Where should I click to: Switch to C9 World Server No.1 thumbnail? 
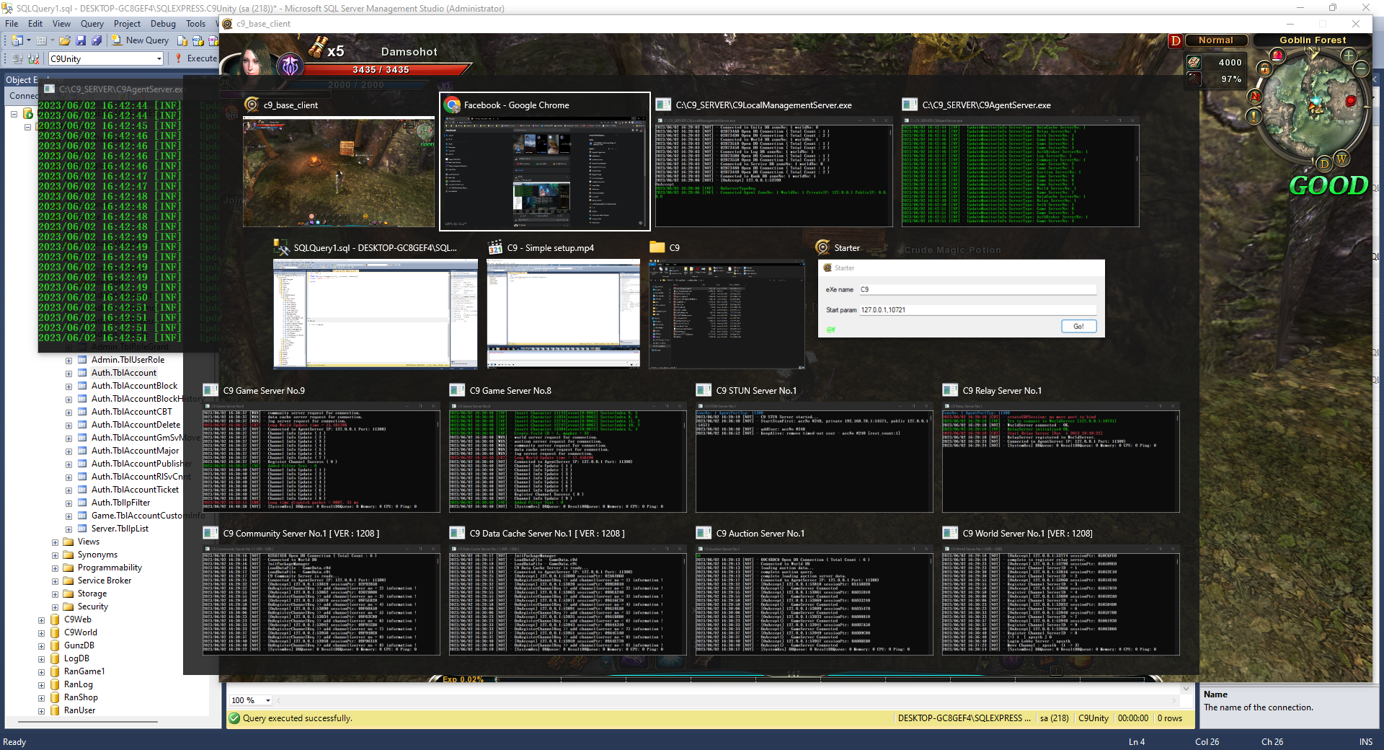(1061, 600)
